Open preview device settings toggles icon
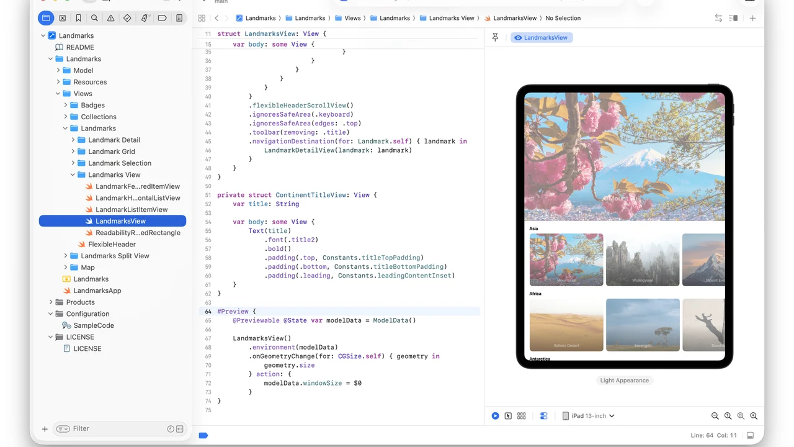794x447 pixels. [x=544, y=416]
